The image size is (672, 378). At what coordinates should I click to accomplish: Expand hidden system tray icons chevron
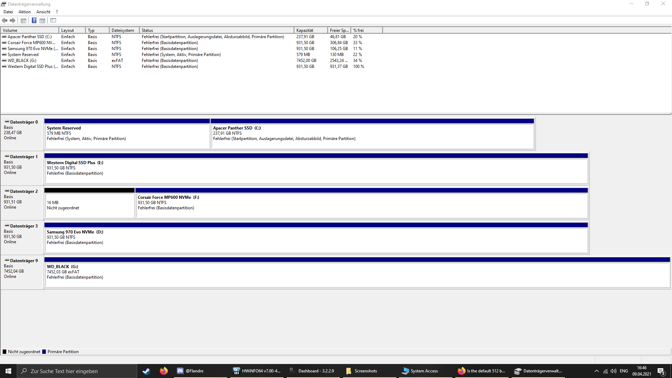[x=596, y=371]
